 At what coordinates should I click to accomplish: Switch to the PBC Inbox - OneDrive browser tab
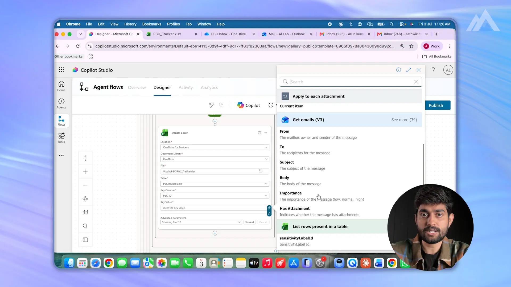pos(229,34)
